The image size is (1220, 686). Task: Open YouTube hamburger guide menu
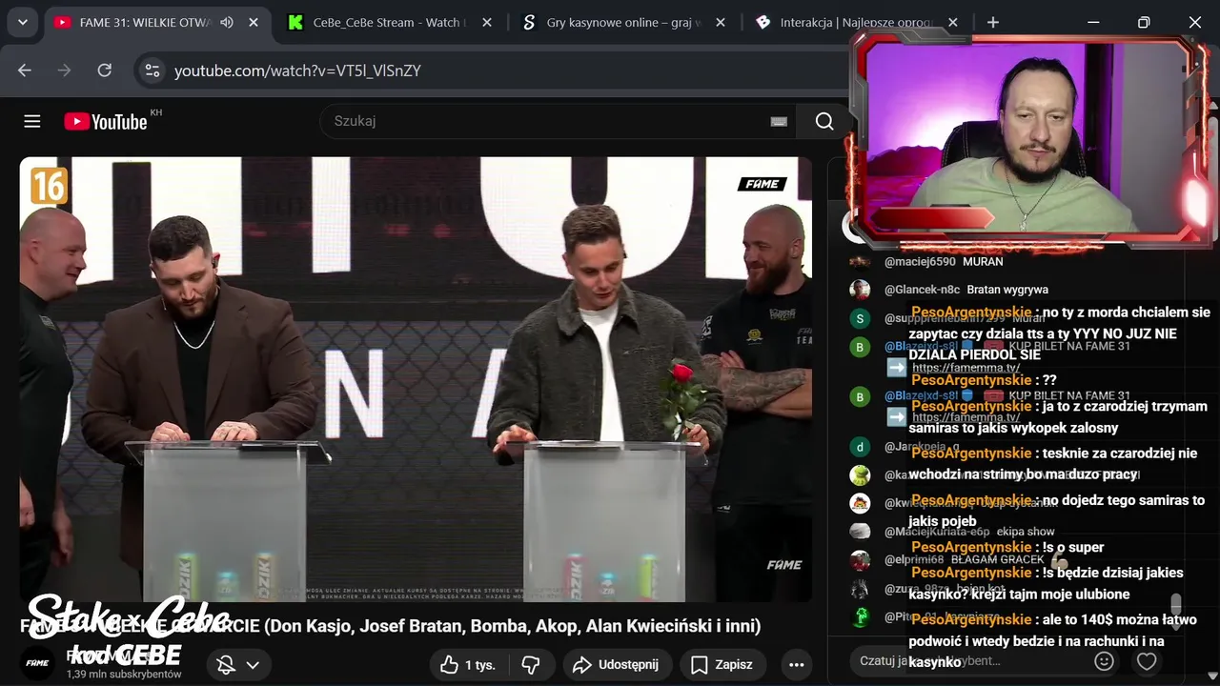pyautogui.click(x=32, y=121)
